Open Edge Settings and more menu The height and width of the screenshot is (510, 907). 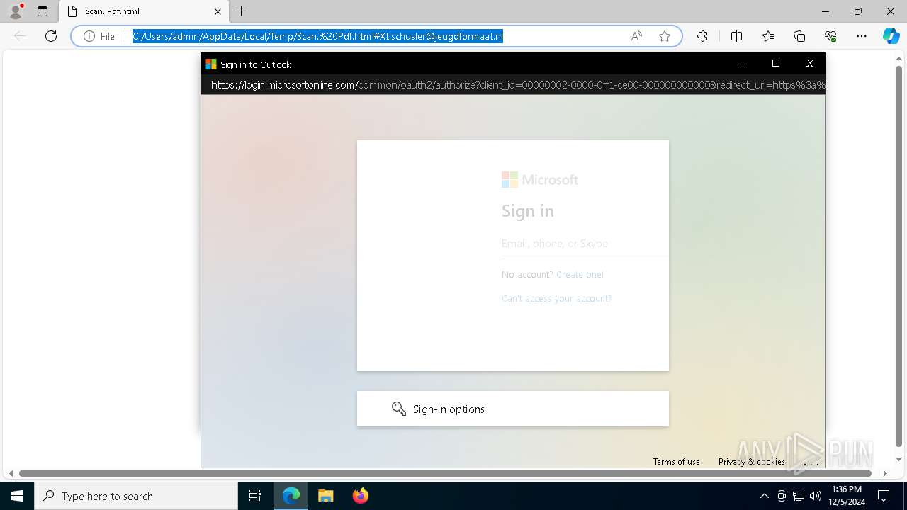pyautogui.click(x=862, y=36)
